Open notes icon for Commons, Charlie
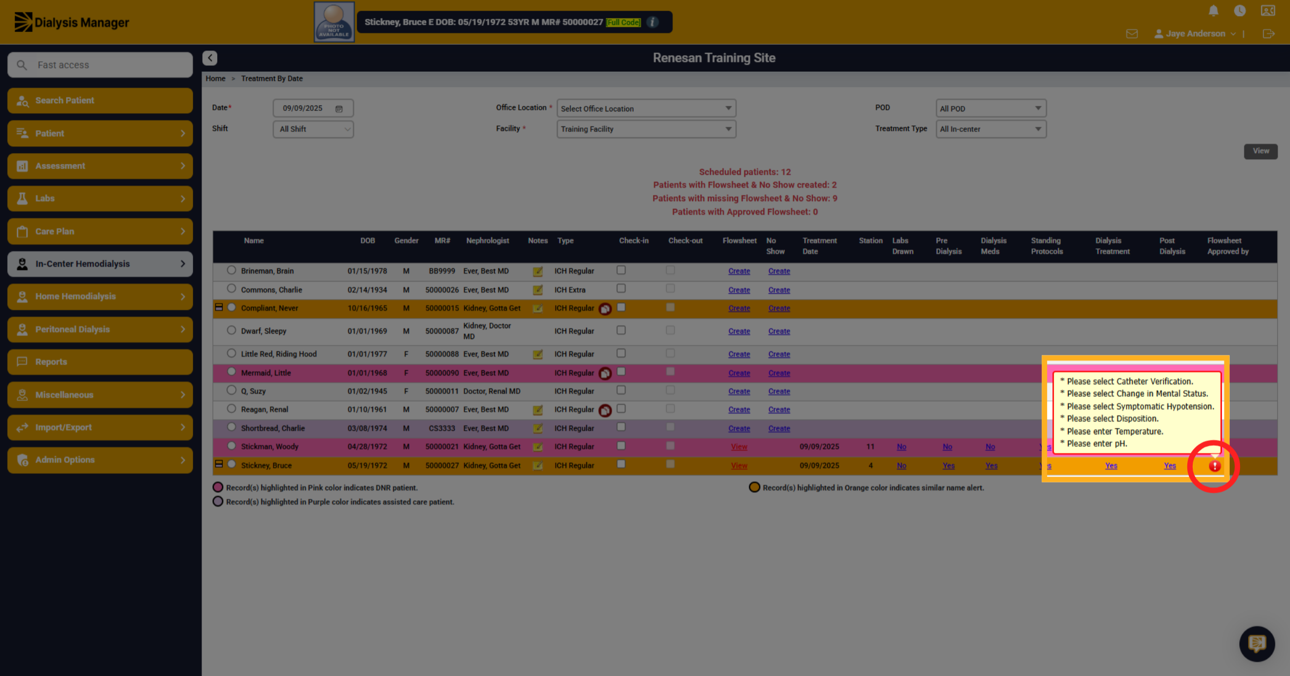The image size is (1290, 676). click(x=537, y=290)
